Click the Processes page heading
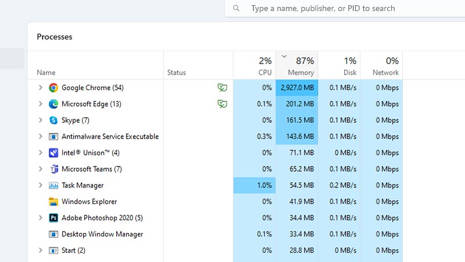This screenshot has height=262, width=465. (55, 37)
